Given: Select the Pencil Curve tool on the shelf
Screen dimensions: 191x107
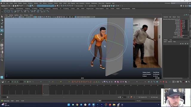Looking at the screenshot, I should coord(15,11).
